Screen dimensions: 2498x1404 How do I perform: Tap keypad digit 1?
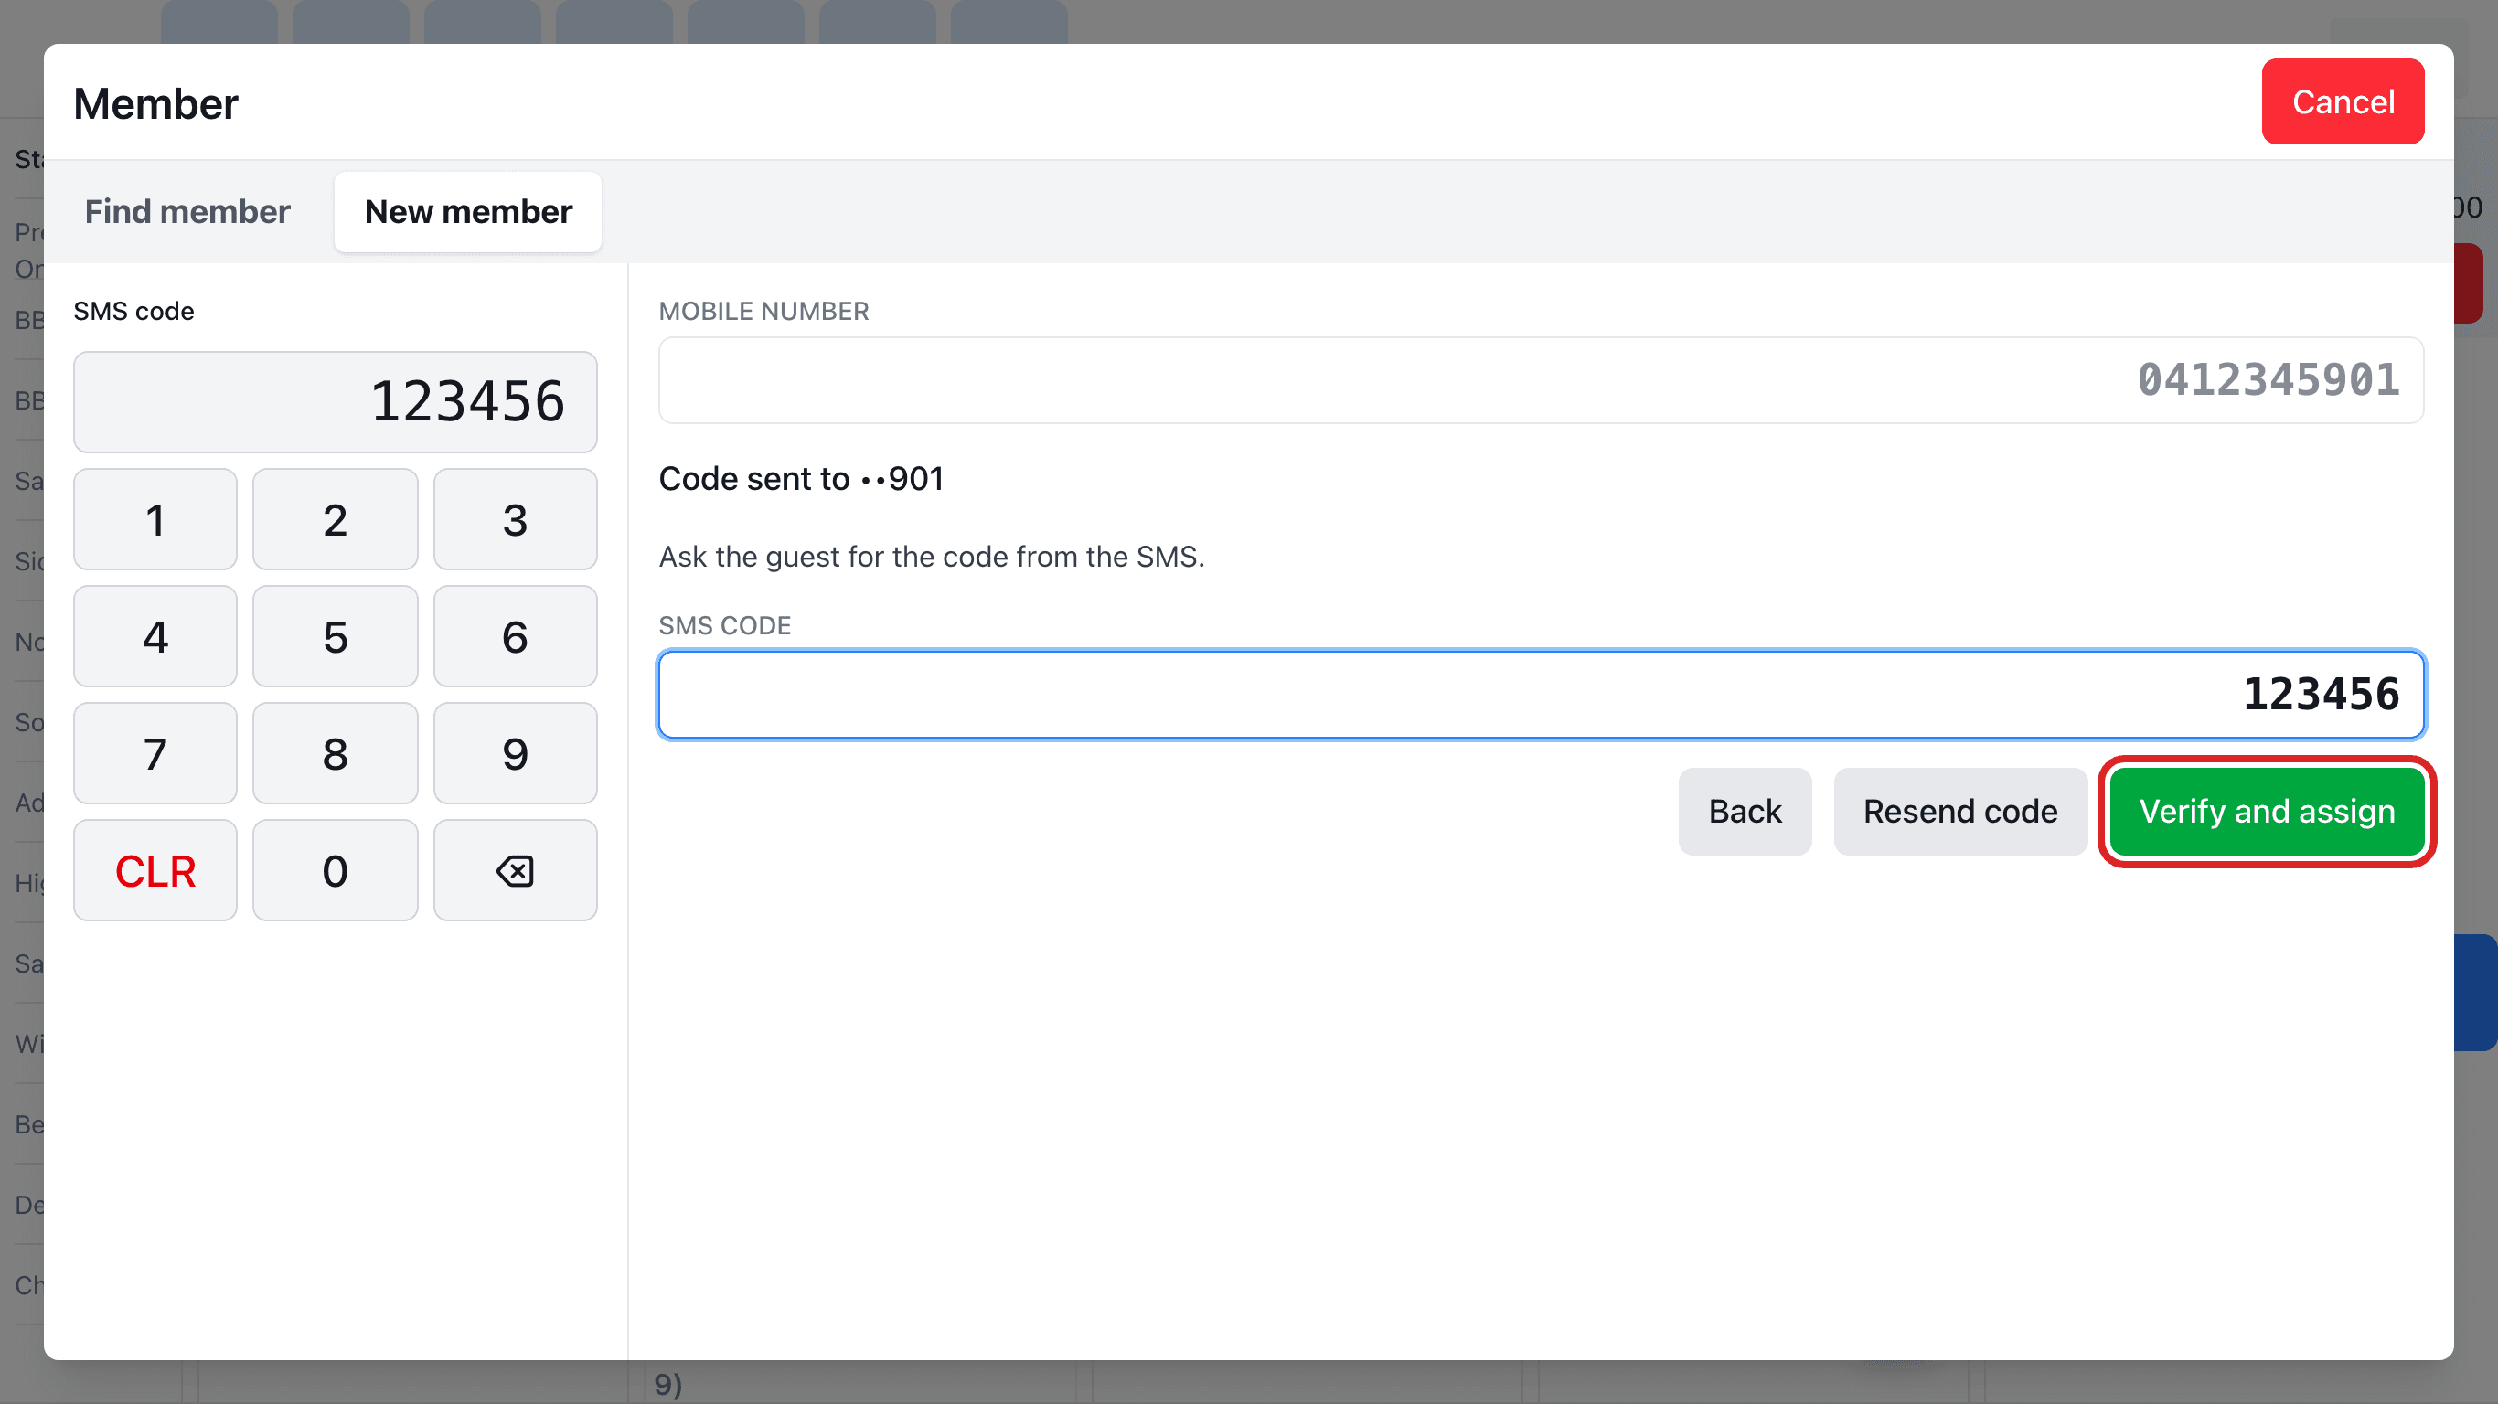[155, 519]
